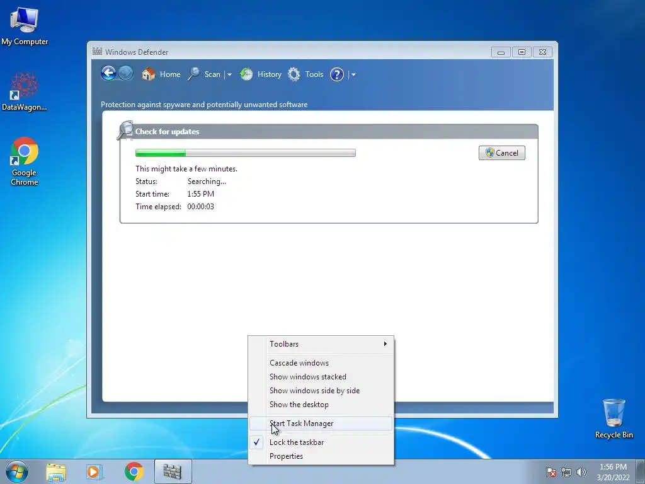Click the History toolbar label

(x=270, y=74)
